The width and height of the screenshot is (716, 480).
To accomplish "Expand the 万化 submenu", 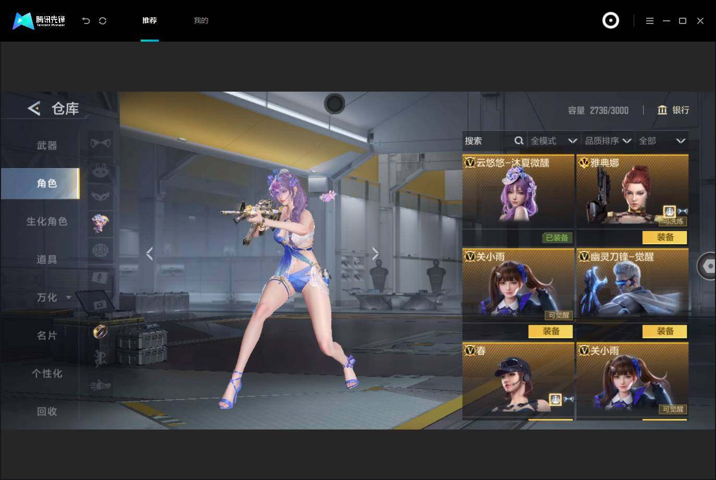I will 68,298.
